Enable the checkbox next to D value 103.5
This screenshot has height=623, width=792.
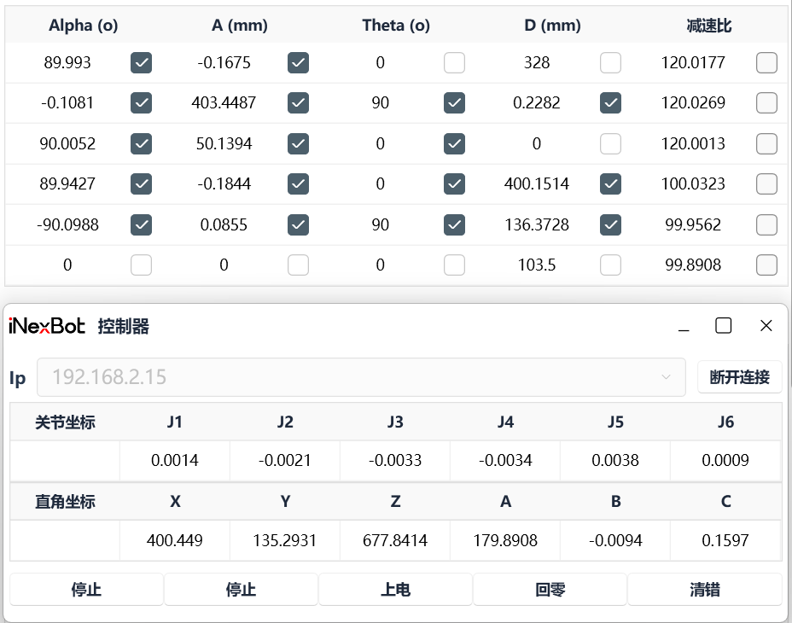click(611, 265)
